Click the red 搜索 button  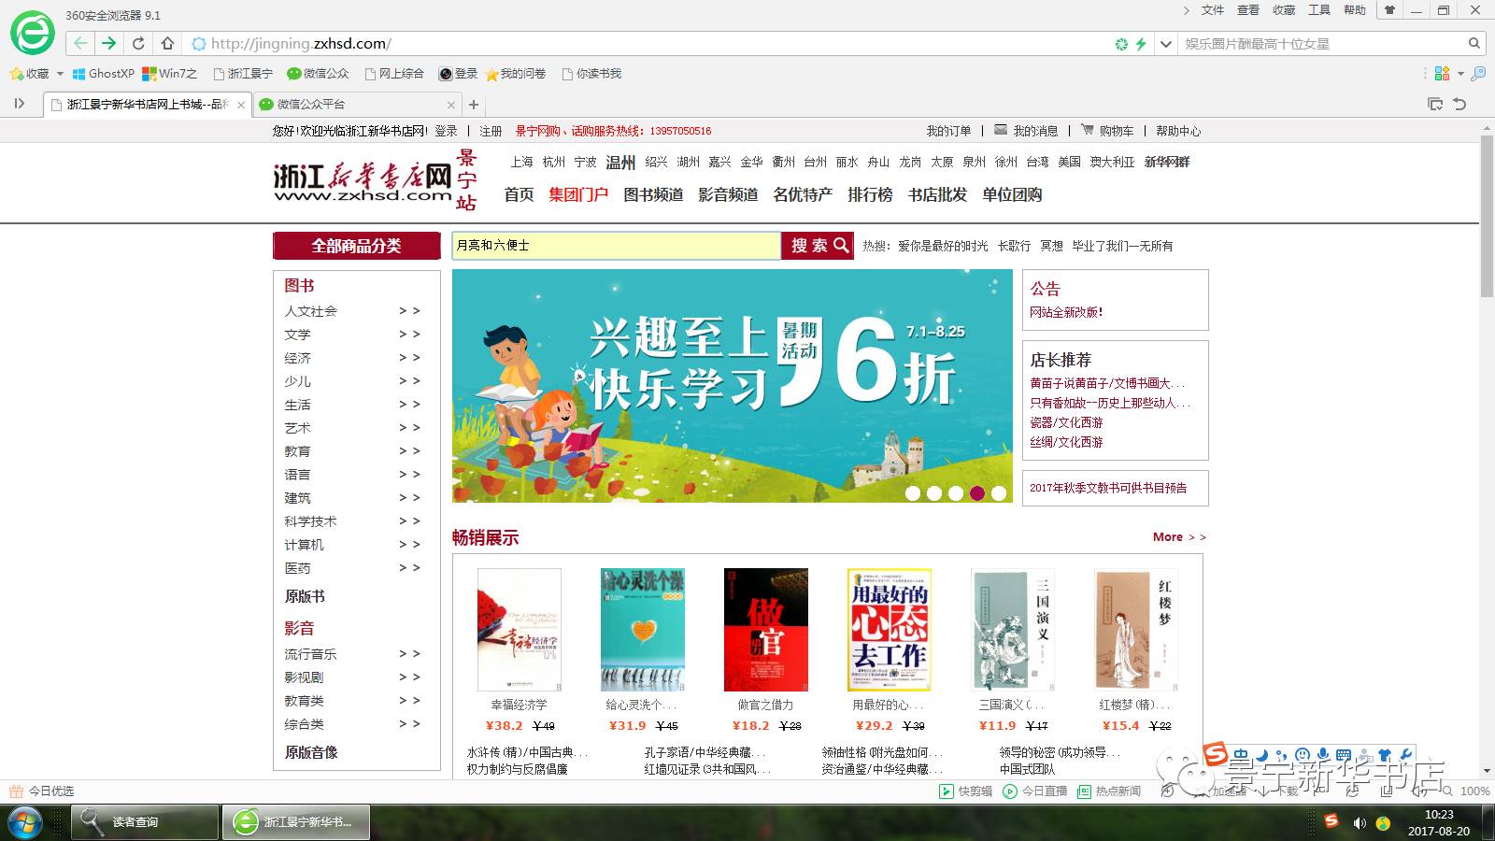click(x=818, y=246)
